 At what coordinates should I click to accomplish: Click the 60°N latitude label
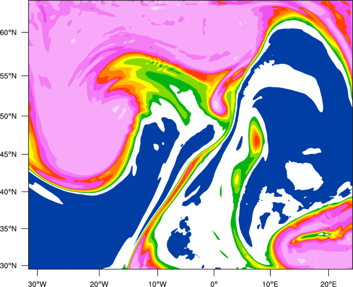point(8,32)
